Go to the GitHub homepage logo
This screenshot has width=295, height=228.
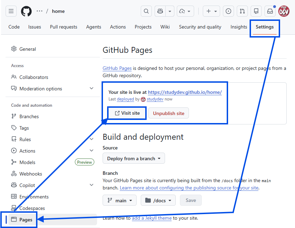click(x=26, y=11)
